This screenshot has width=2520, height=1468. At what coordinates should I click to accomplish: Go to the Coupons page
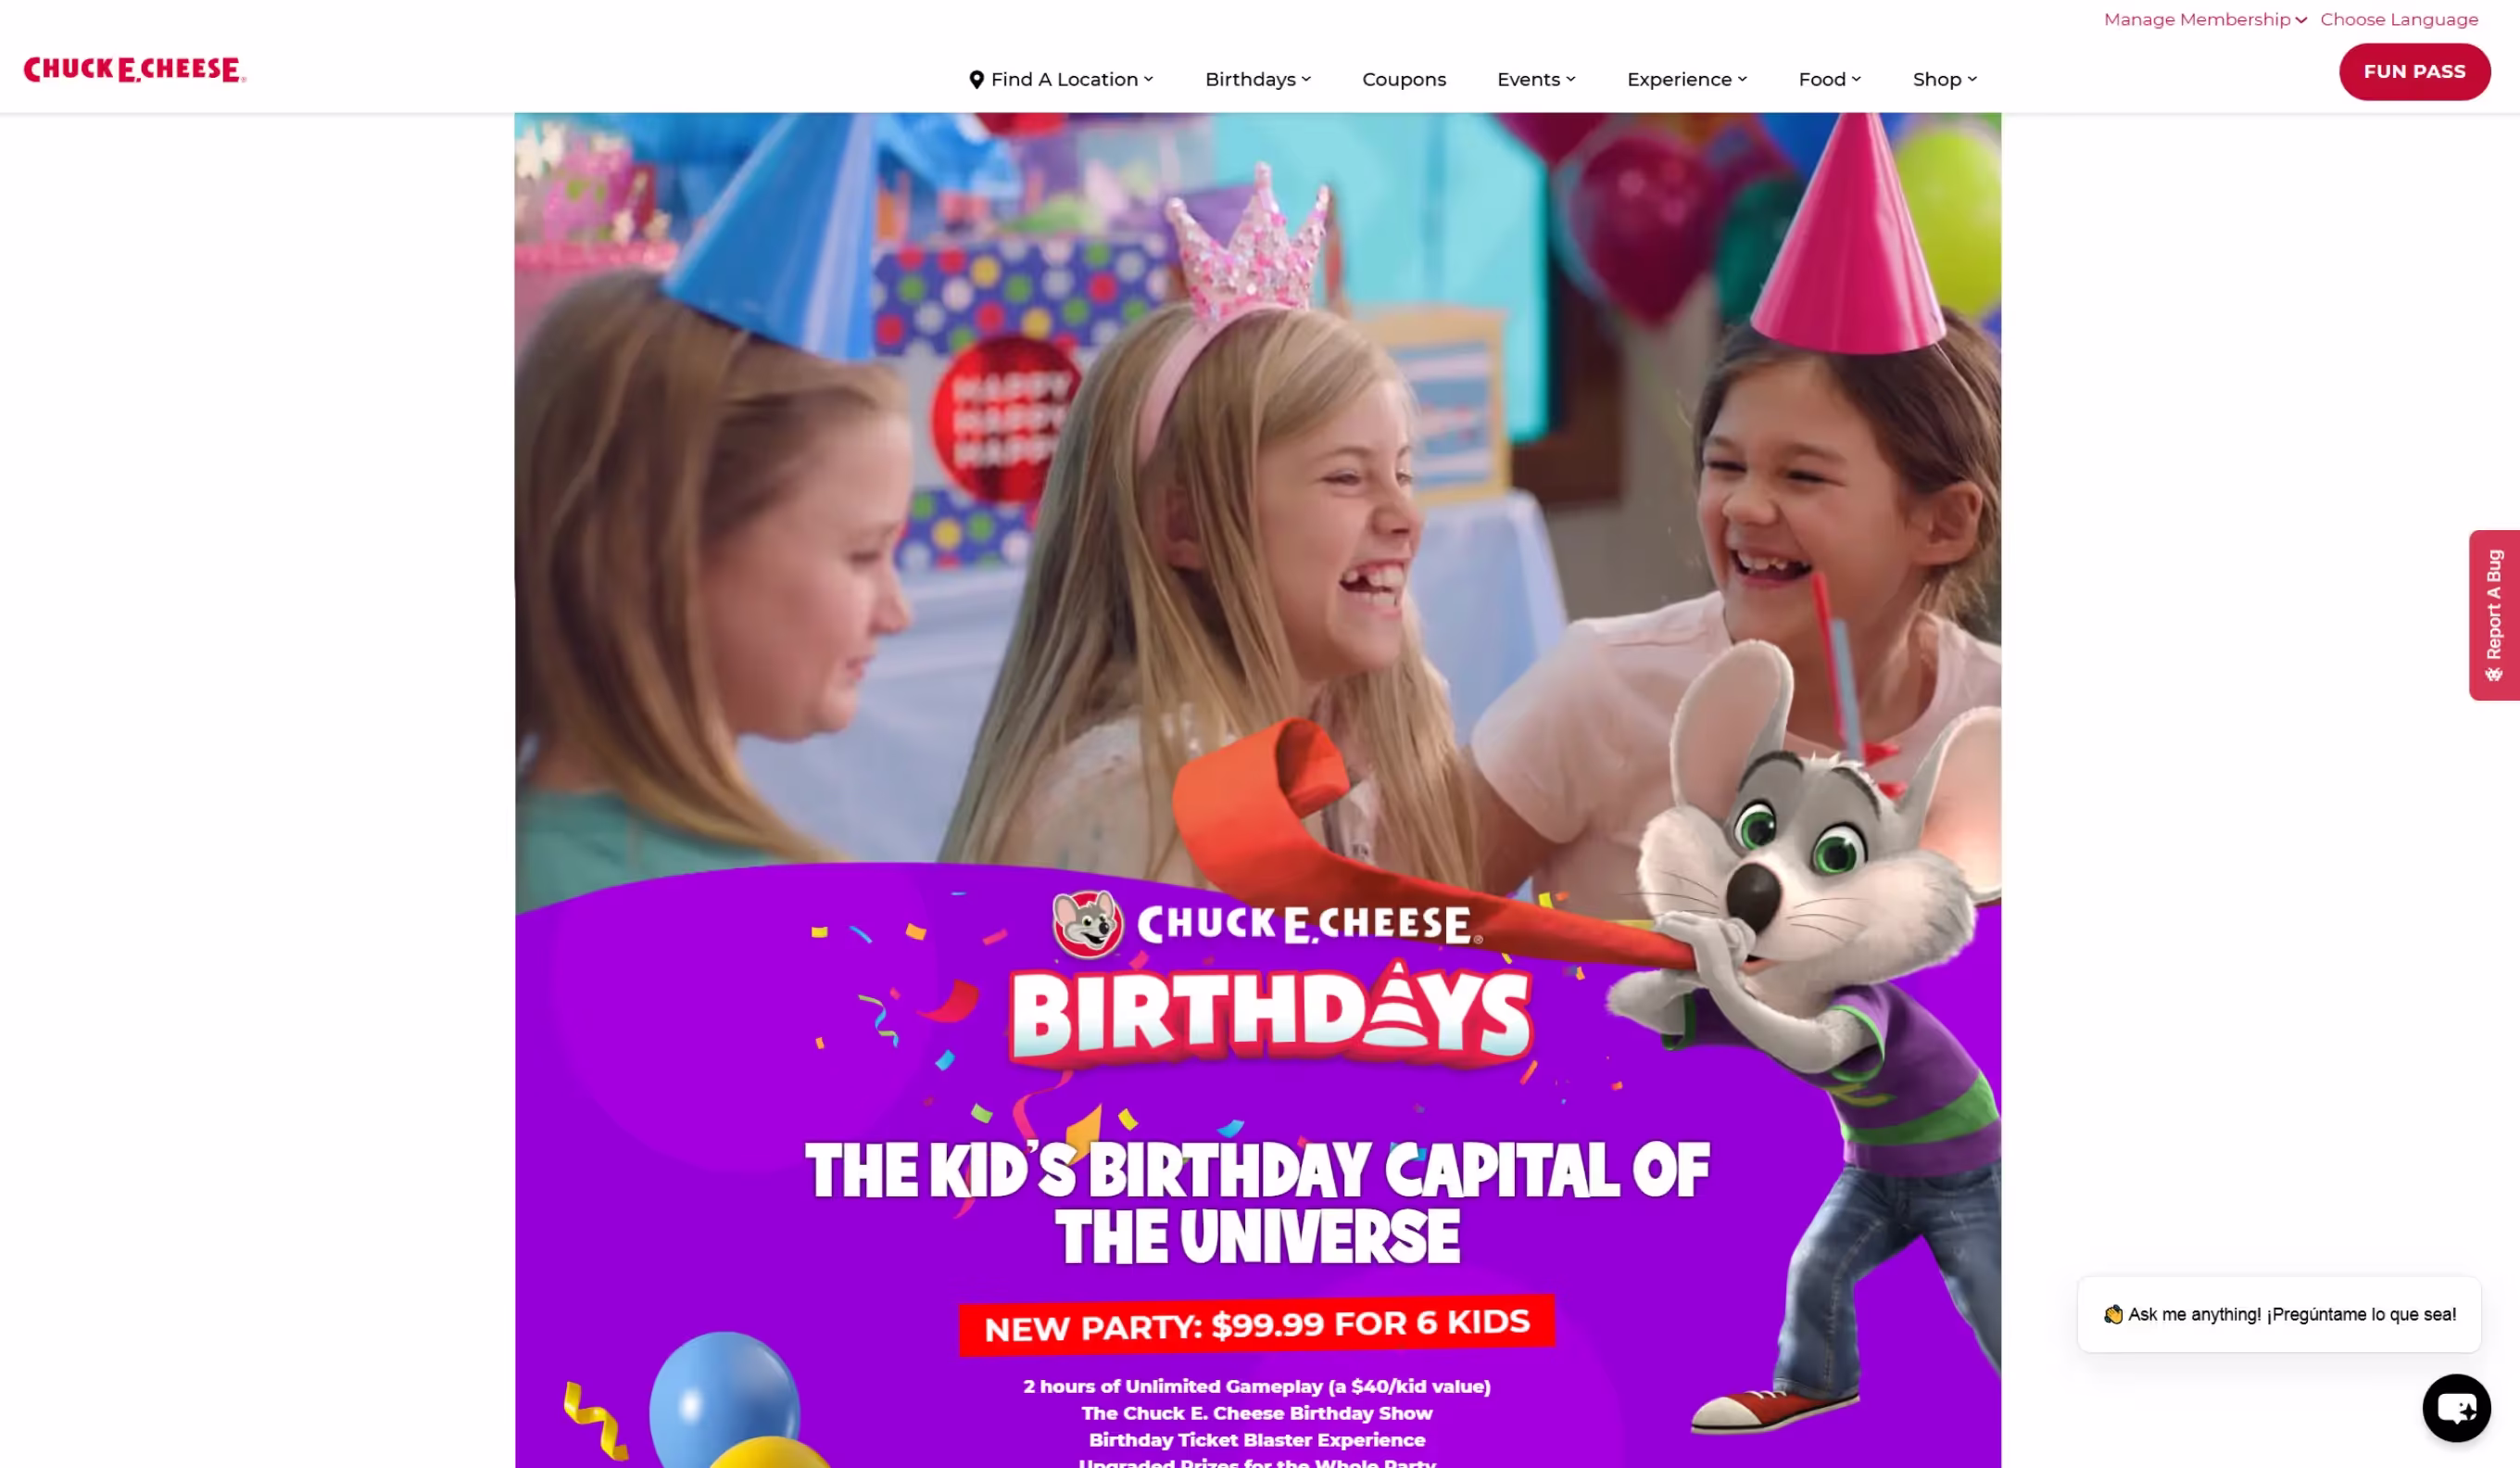1403,79
